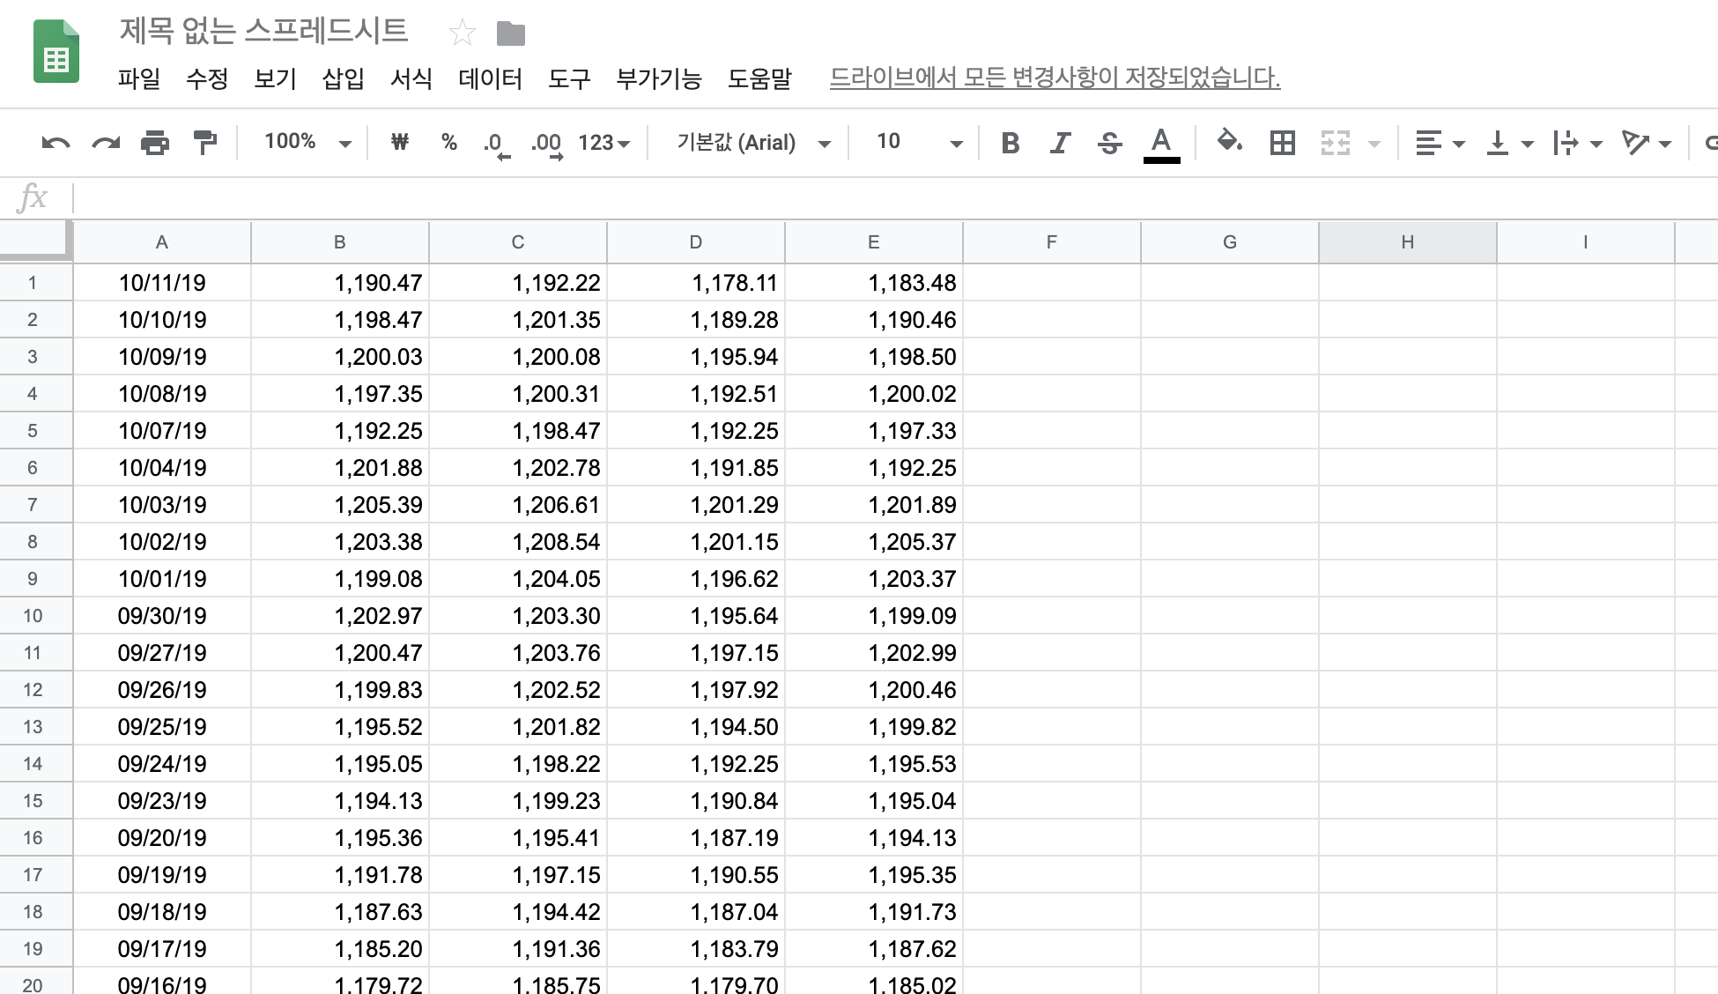Expand the font size 10 dropdown
Viewport: 1718px width, 994px height.
pyautogui.click(x=918, y=142)
